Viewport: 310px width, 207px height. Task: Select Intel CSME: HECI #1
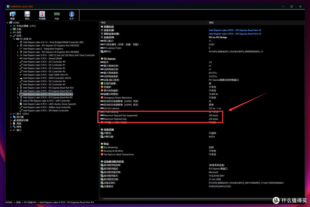click(x=45, y=75)
